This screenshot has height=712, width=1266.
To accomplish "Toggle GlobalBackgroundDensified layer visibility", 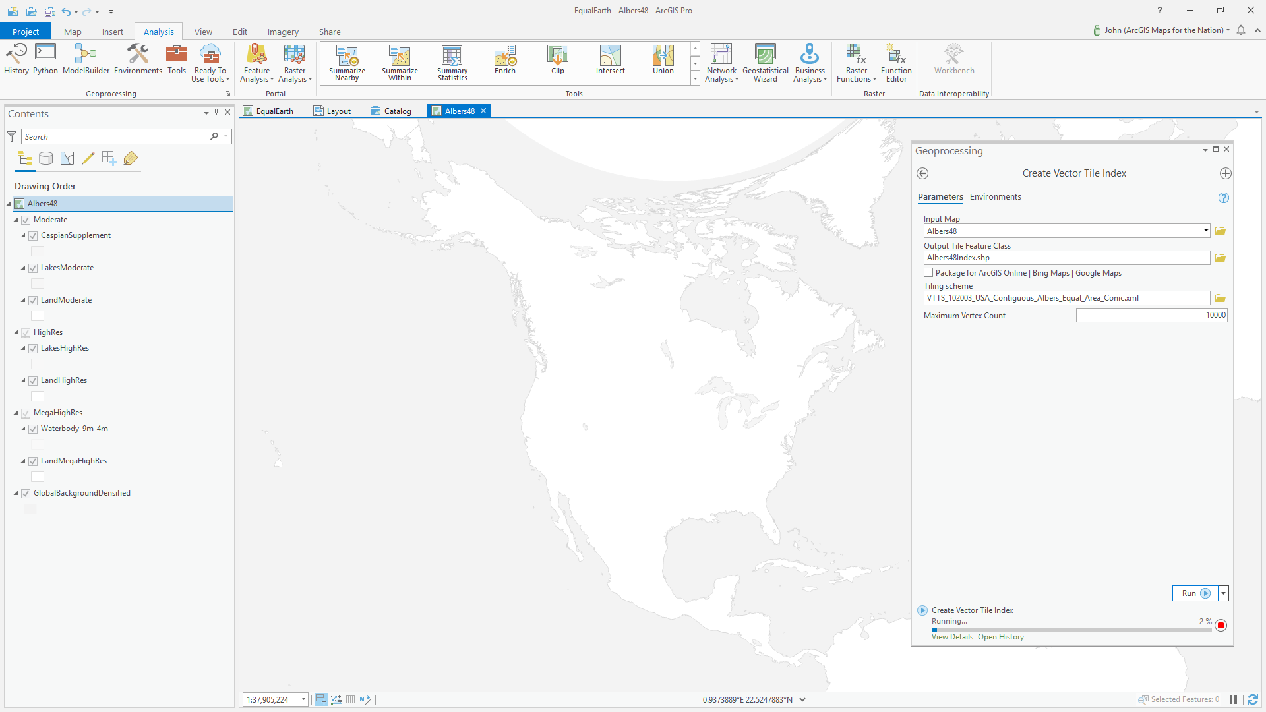I will coord(26,494).
